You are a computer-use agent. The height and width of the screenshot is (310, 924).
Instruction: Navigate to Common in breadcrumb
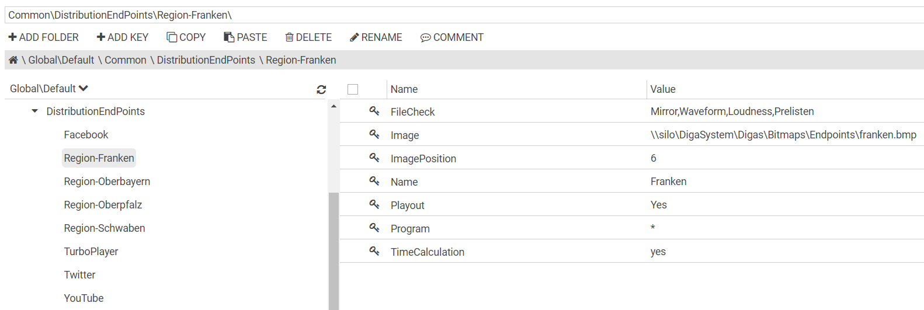(126, 60)
